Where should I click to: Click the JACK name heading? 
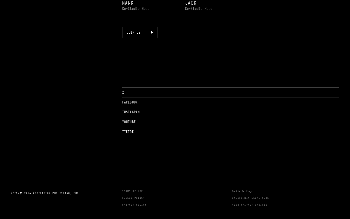191,3
